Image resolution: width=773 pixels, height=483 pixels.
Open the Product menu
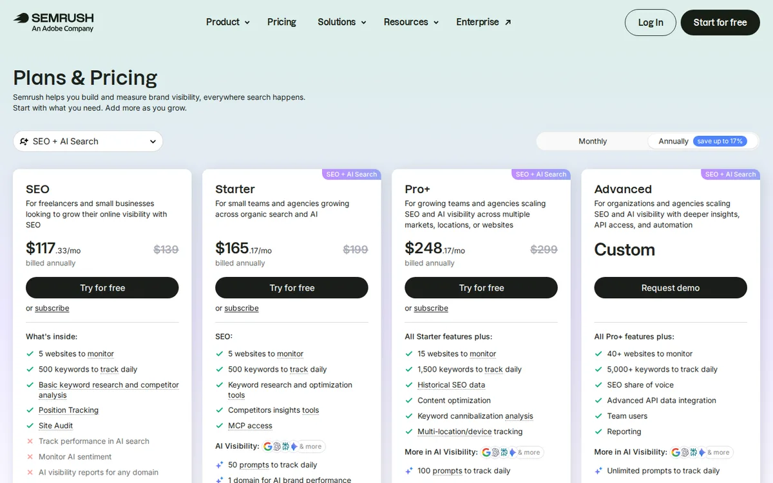tap(228, 22)
